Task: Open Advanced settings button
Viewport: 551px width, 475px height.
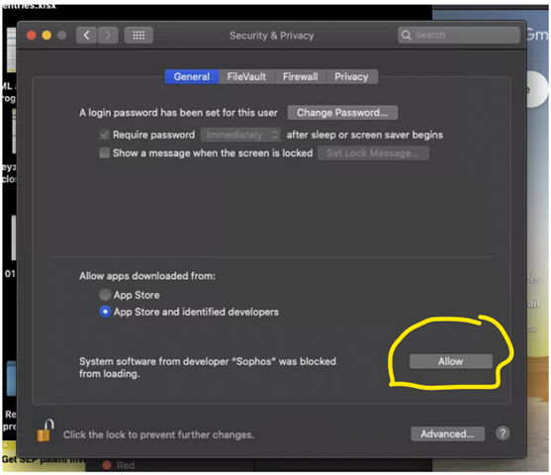Action: [448, 433]
